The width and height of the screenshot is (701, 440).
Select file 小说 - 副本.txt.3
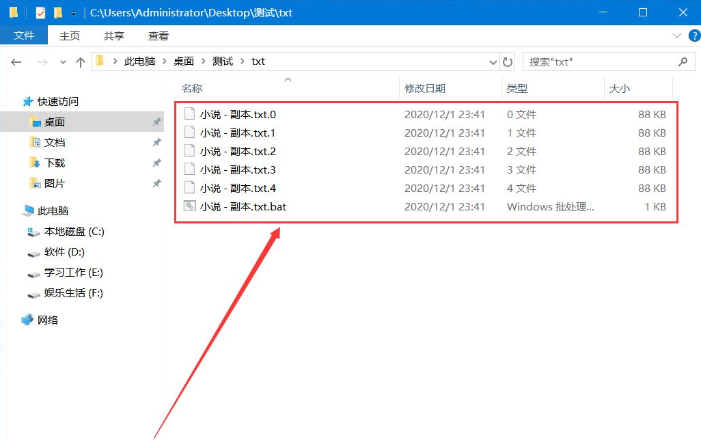(x=237, y=170)
